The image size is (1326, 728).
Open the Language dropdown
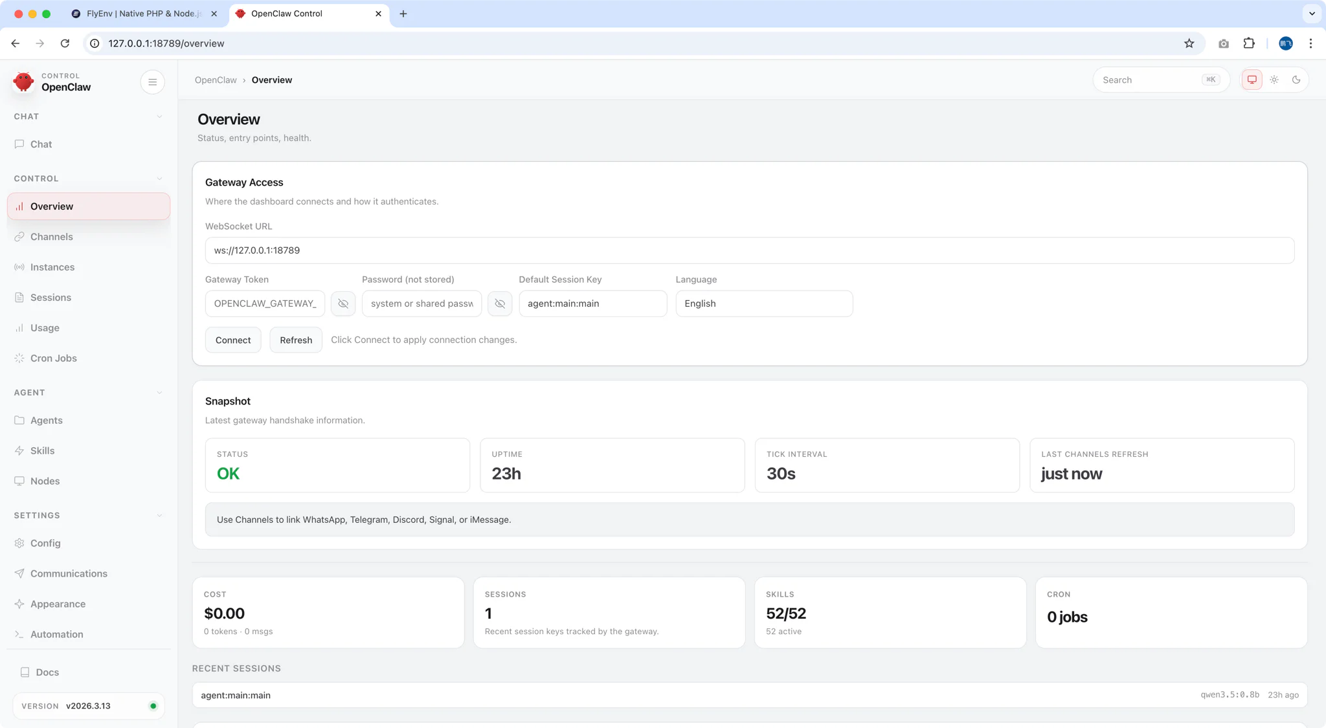pos(764,303)
